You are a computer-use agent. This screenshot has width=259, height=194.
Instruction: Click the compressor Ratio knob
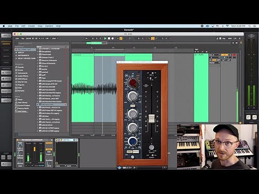[x=20, y=145]
